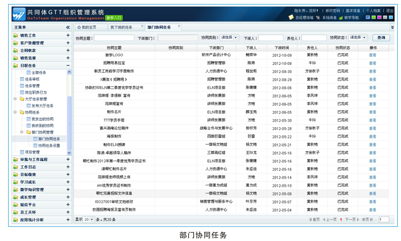Open the 微学导航 leaf icon

(340, 18)
